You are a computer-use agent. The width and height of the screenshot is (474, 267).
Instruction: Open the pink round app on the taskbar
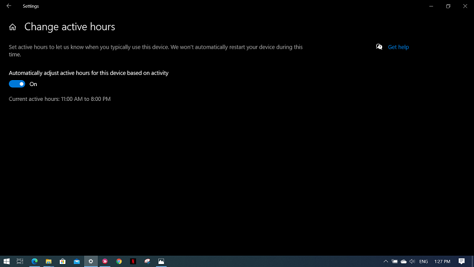tap(105, 261)
